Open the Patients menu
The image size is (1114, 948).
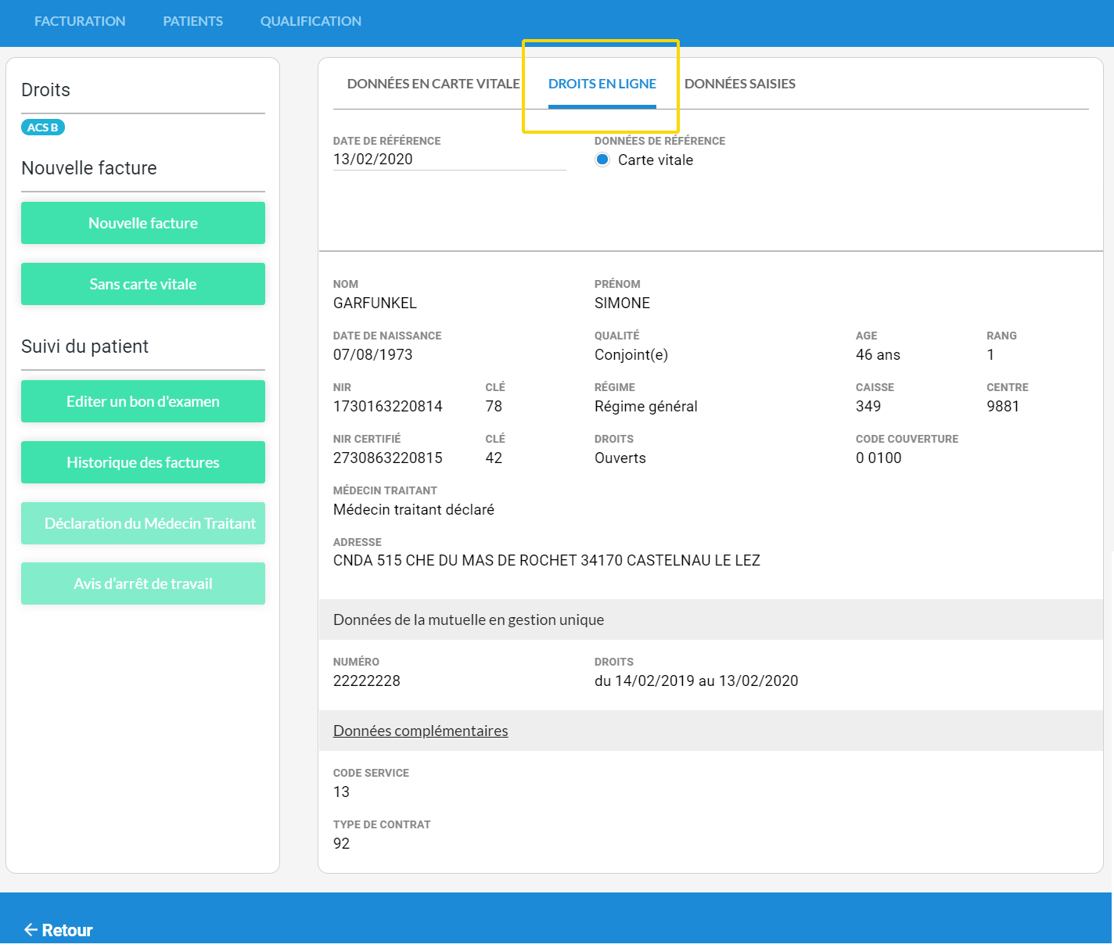pyautogui.click(x=192, y=21)
